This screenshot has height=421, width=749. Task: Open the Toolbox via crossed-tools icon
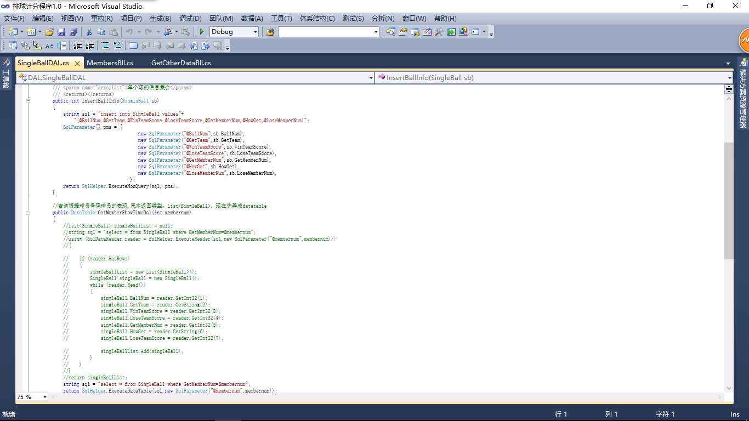[x=439, y=32]
